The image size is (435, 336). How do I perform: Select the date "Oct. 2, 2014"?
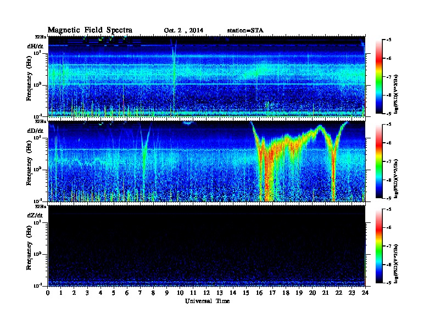(183, 31)
